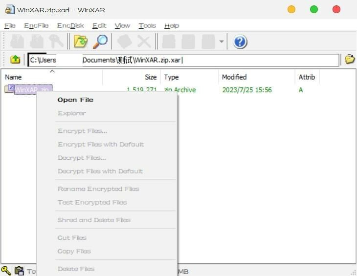Click the Open folder toolbar icon
The width and height of the screenshot is (357, 276).
[x=80, y=42]
